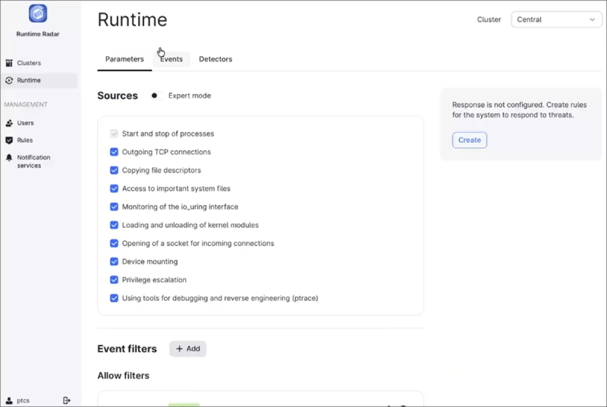Viewport: 607px width, 407px height.
Task: Click the Notification services bell icon
Action: coord(9,158)
